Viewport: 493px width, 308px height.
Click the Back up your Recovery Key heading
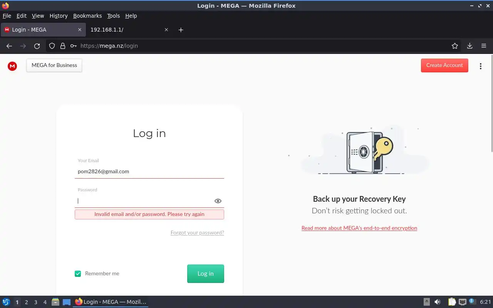359,199
